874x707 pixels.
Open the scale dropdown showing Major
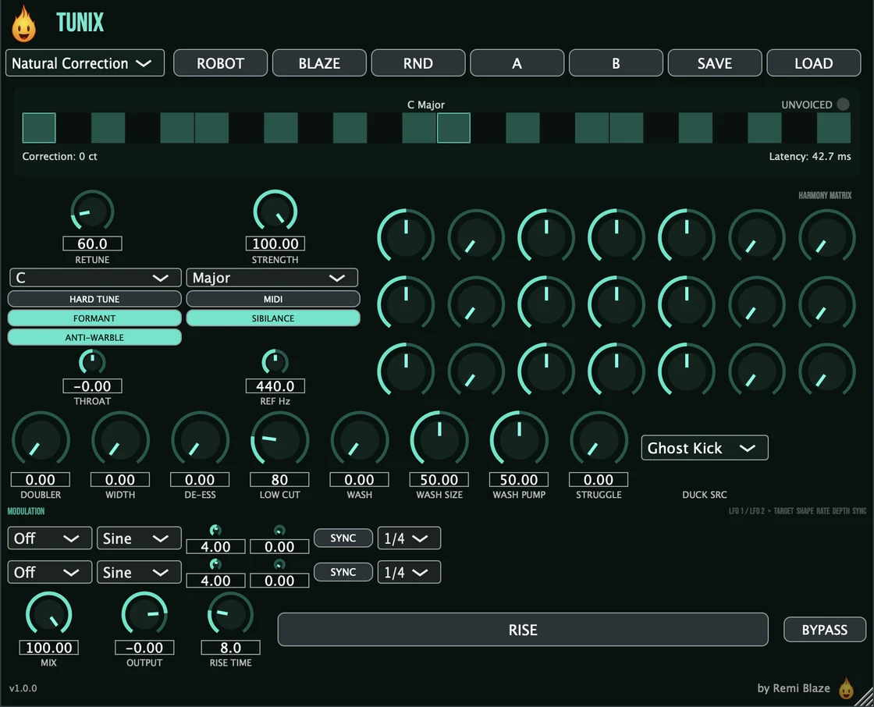click(x=272, y=278)
